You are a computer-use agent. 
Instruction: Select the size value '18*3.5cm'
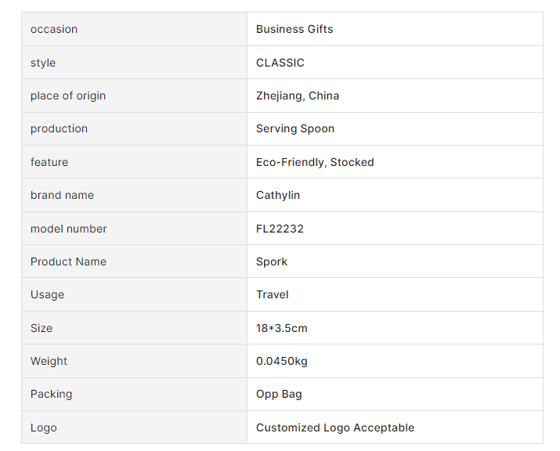tap(282, 328)
